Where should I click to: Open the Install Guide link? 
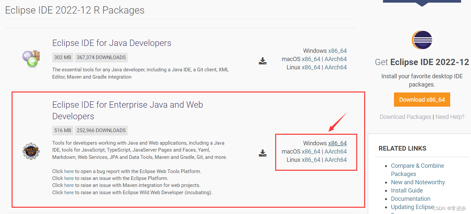click(x=407, y=191)
